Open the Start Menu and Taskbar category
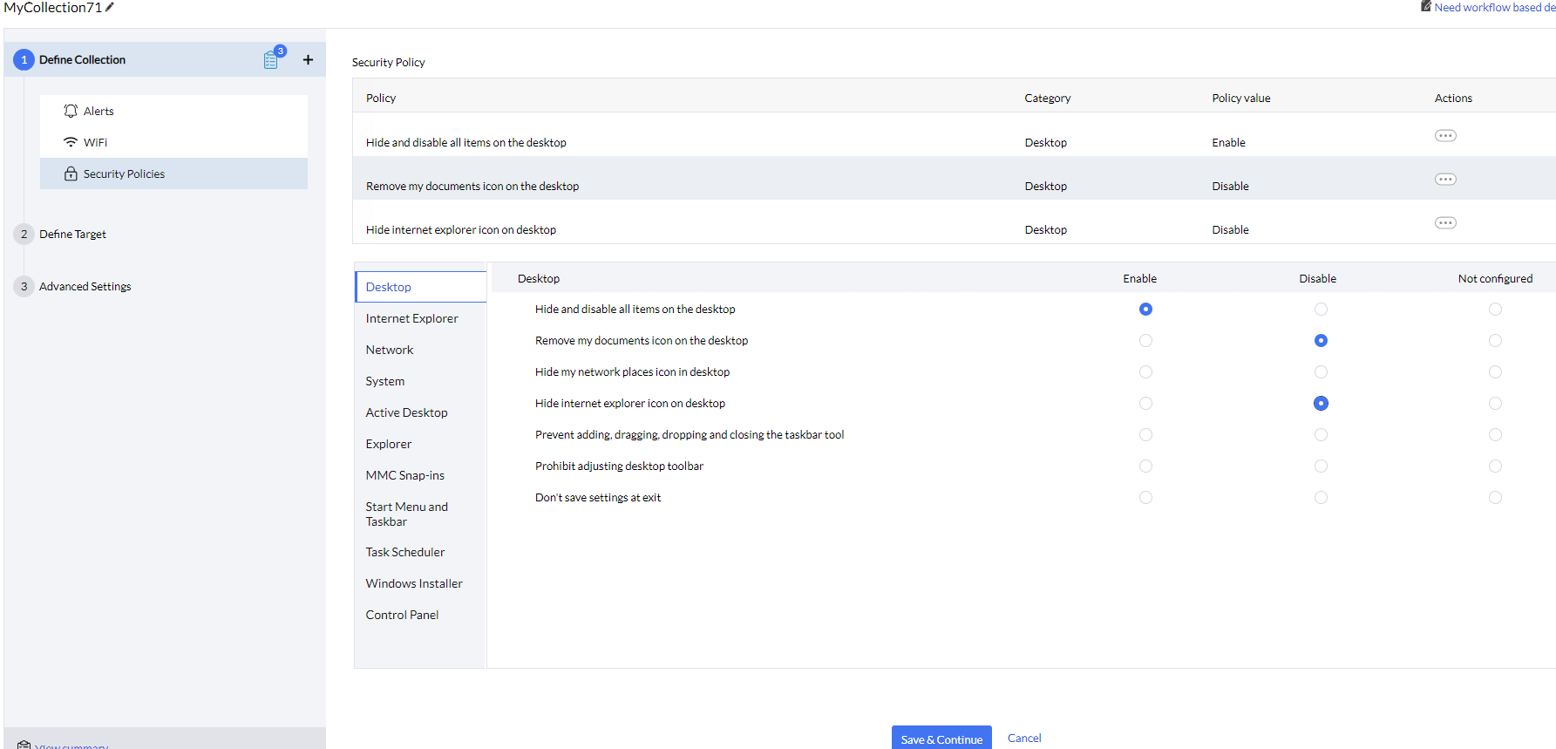The width and height of the screenshot is (1556, 749). (406, 514)
